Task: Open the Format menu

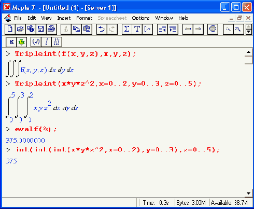Action: tap(84, 18)
